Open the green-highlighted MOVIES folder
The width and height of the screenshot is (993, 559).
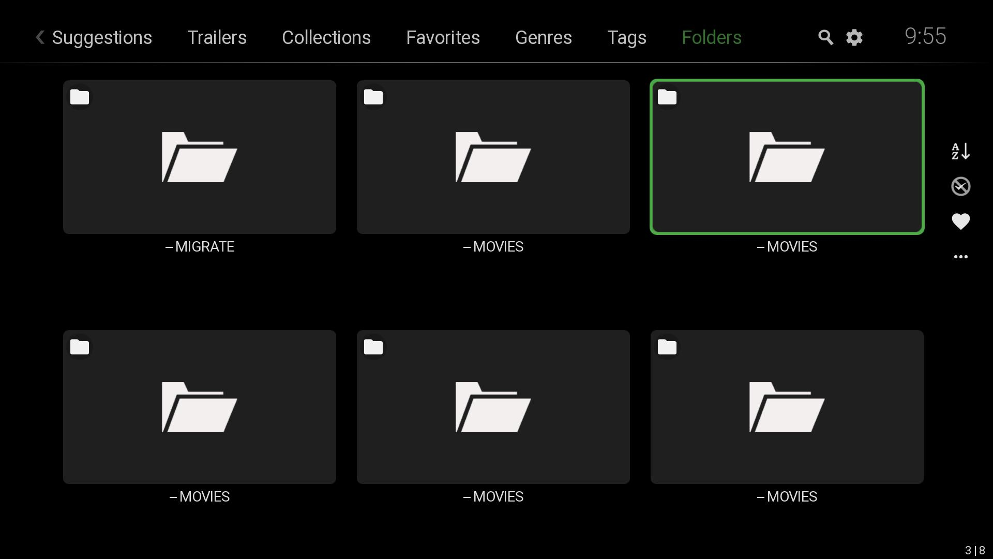click(x=787, y=157)
